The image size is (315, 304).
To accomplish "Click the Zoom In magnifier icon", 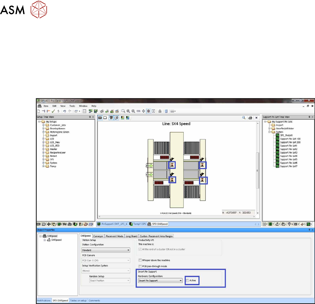I will click(x=128, y=111).
